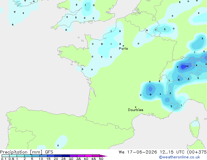Click the Paris city label

click(x=123, y=49)
